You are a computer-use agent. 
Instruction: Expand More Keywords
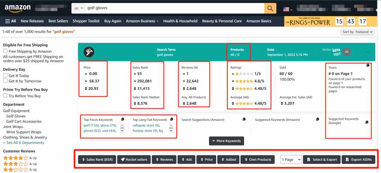[x=226, y=141]
